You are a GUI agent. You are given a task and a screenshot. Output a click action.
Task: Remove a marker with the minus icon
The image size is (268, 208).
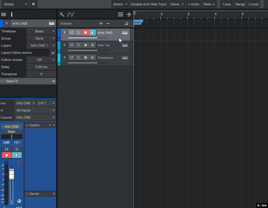point(108,23)
